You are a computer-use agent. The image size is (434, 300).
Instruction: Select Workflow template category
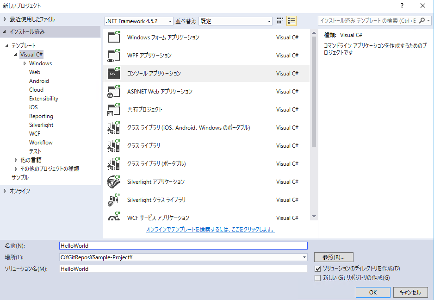click(x=41, y=143)
